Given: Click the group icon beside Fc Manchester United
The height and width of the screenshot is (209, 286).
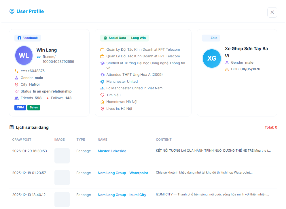Looking at the screenshot, I should tap(102, 88).
